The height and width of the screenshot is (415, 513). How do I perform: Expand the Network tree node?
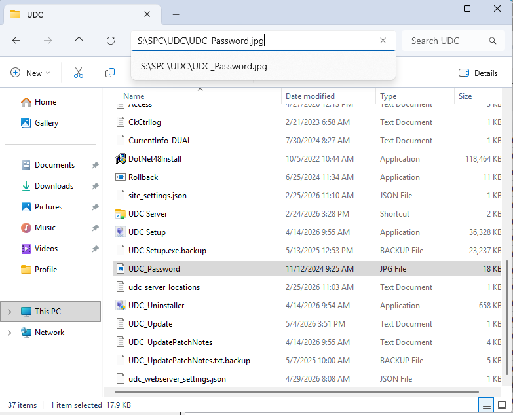pos(9,333)
